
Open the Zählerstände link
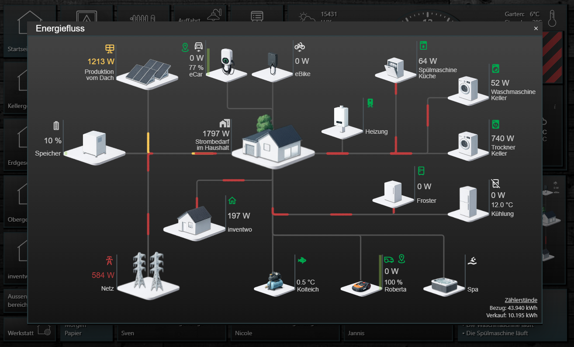point(521,300)
